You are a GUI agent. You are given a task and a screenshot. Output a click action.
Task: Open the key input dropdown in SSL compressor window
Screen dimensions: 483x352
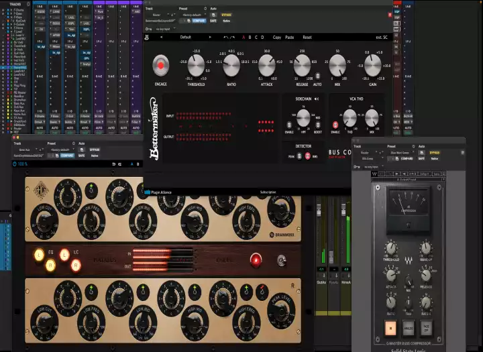pyautogui.click(x=374, y=167)
